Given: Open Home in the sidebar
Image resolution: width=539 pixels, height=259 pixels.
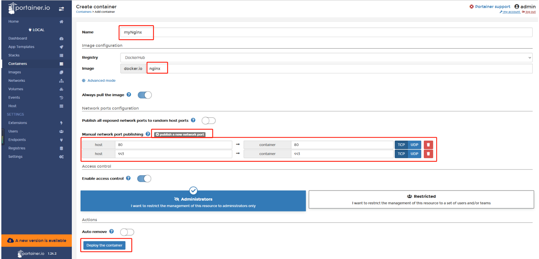Looking at the screenshot, I should [13, 21].
